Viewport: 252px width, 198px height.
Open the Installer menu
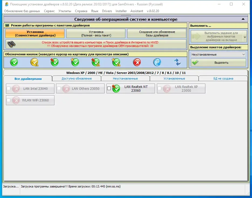[x=121, y=11]
